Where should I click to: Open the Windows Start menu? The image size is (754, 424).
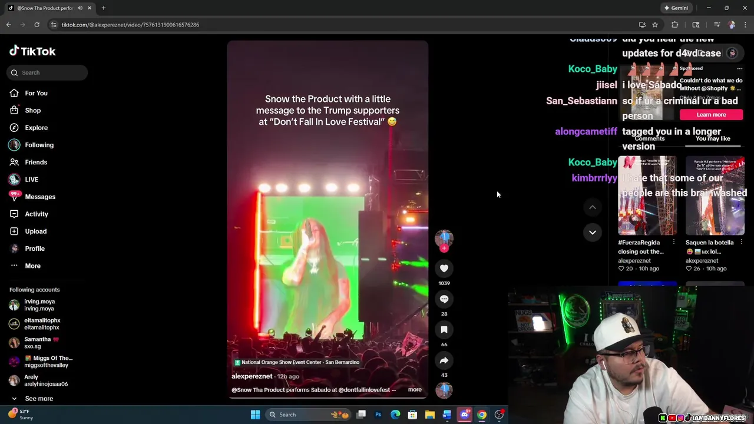255,415
